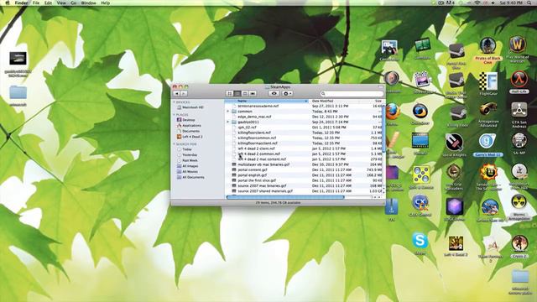
Task: Open the Finder menu
Action: (21, 3)
